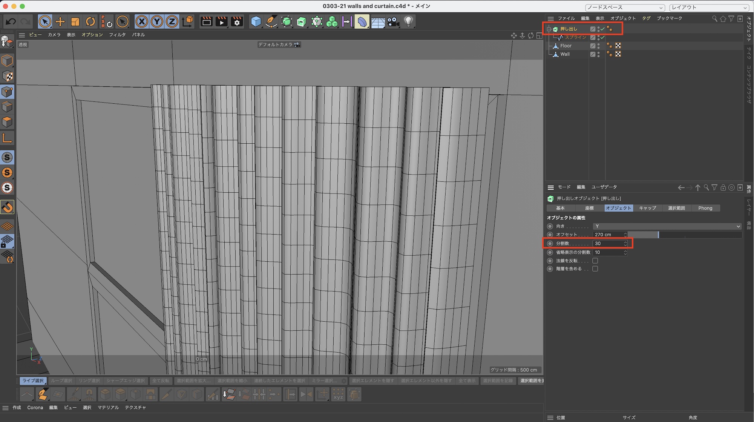The image size is (754, 422).
Task: Collapse the 押し出し tree item
Action: point(549,29)
